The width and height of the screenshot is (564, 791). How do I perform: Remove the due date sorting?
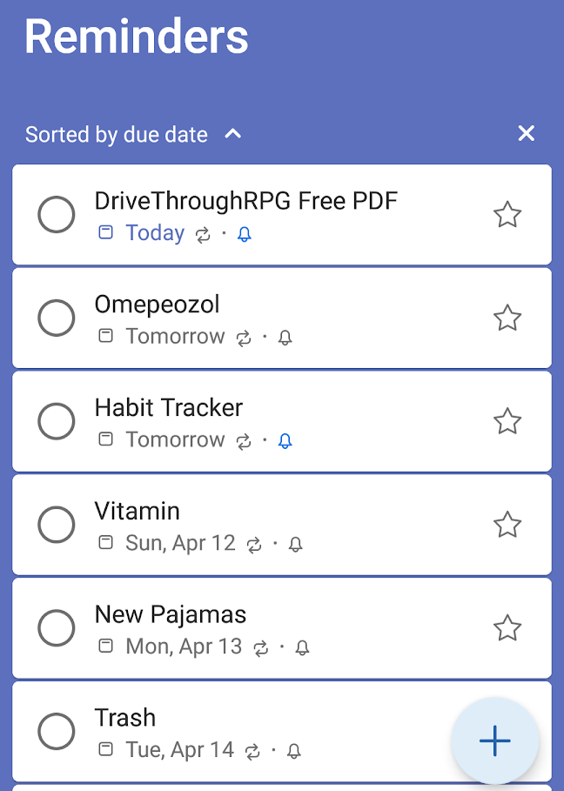click(x=526, y=133)
